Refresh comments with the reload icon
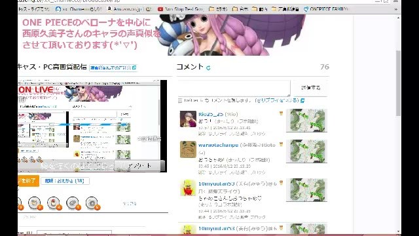Image resolution: width=419 pixels, height=236 pixels. pos(208,68)
